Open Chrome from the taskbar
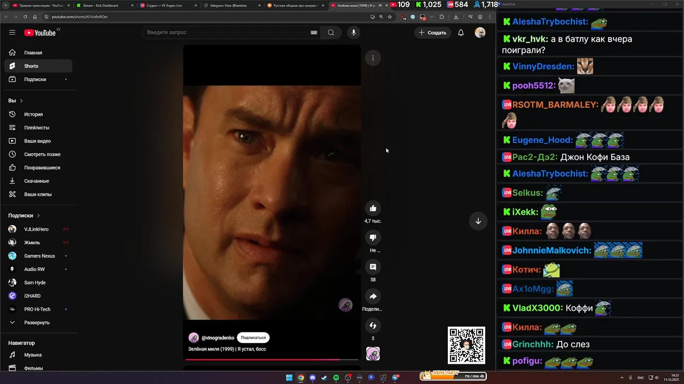Viewport: 684px width, 384px height. tap(301, 378)
